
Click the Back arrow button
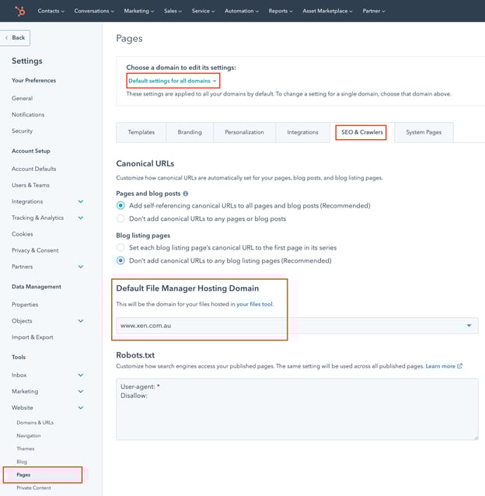16,37
